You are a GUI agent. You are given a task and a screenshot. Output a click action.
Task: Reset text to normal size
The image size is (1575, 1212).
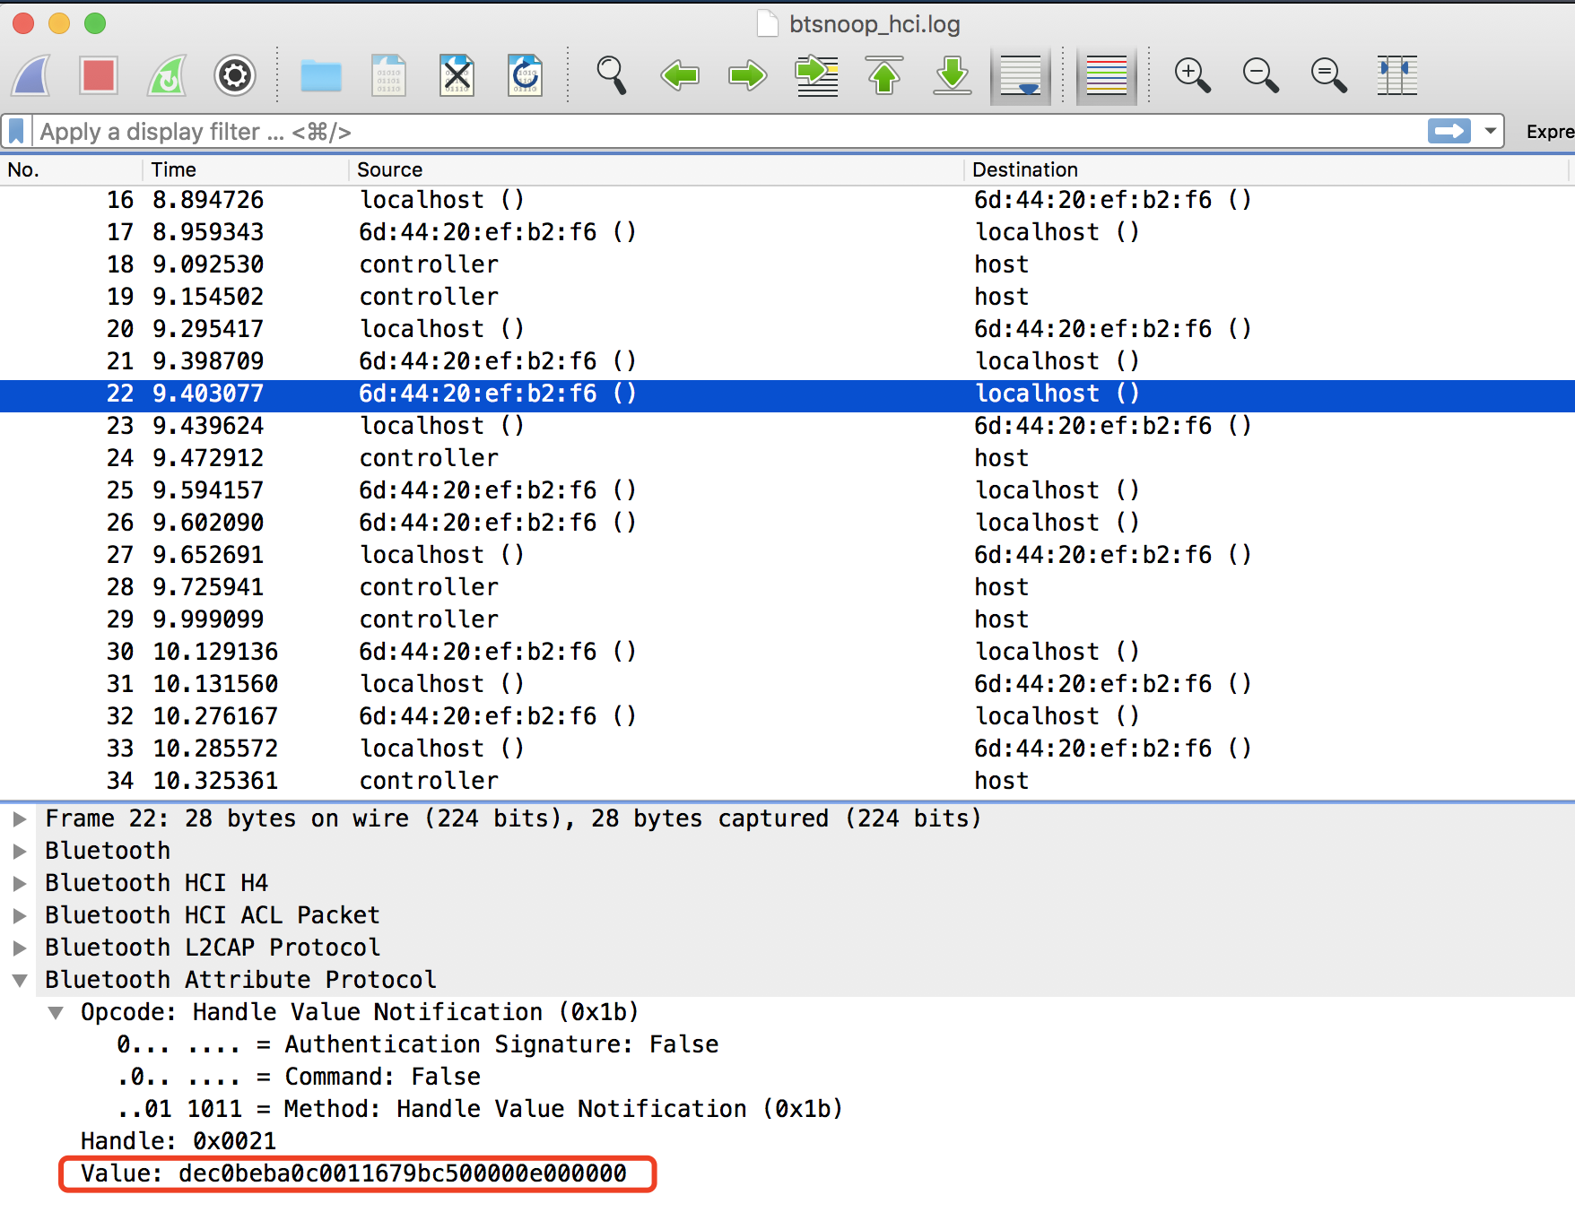pos(1329,75)
